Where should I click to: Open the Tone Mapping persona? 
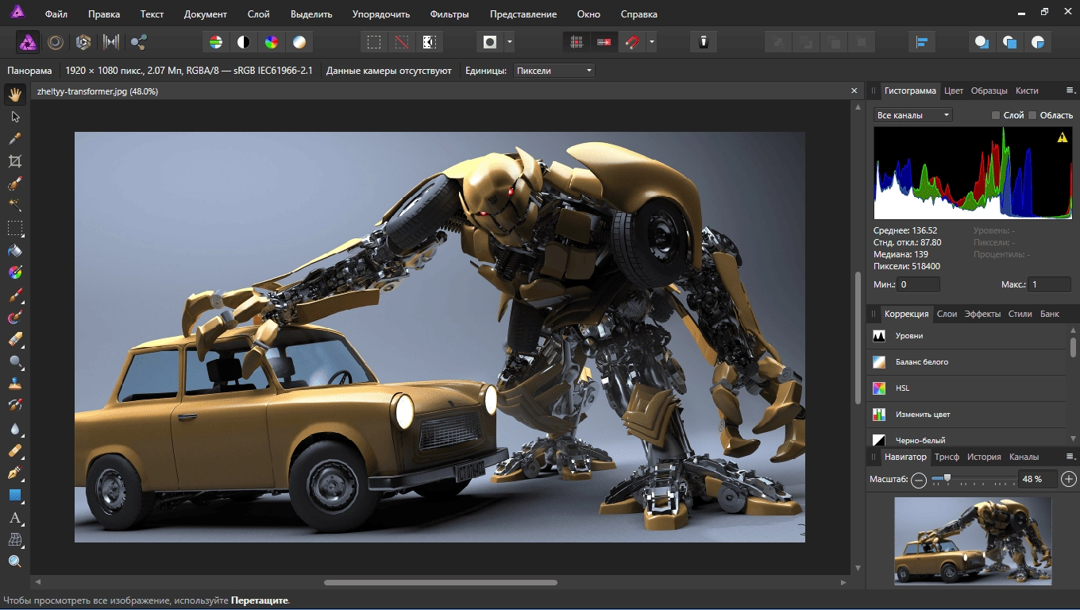point(111,42)
